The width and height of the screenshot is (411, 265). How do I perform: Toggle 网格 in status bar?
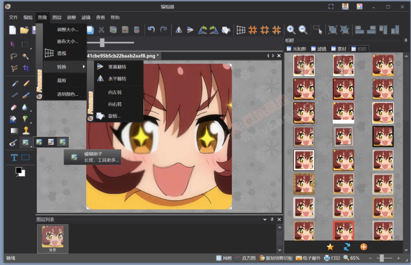pyautogui.click(x=224, y=258)
